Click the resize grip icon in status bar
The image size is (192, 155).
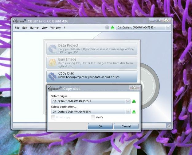pyautogui.click(x=169, y=126)
